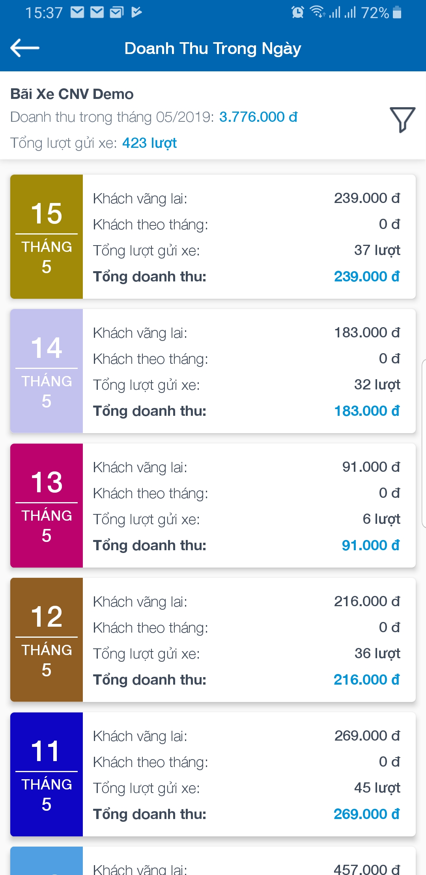
Task: Tap the alarm icon in status bar
Action: pos(298,12)
